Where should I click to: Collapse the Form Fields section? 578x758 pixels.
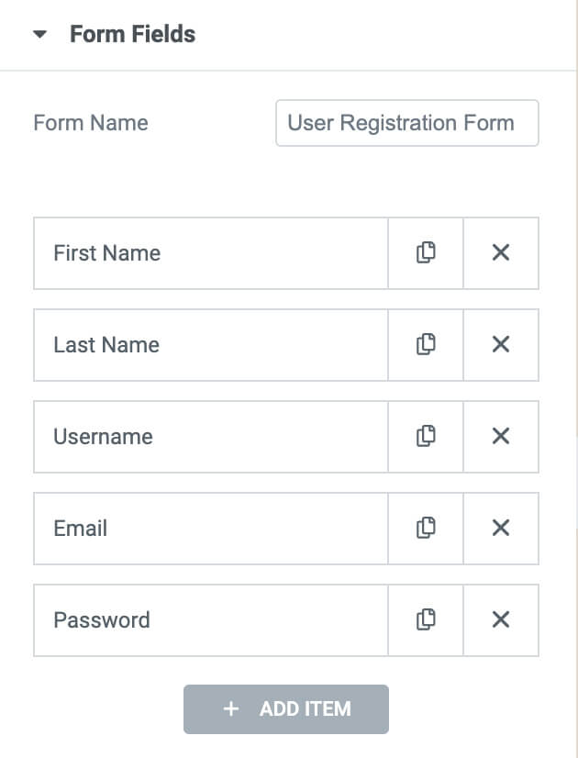tap(40, 34)
